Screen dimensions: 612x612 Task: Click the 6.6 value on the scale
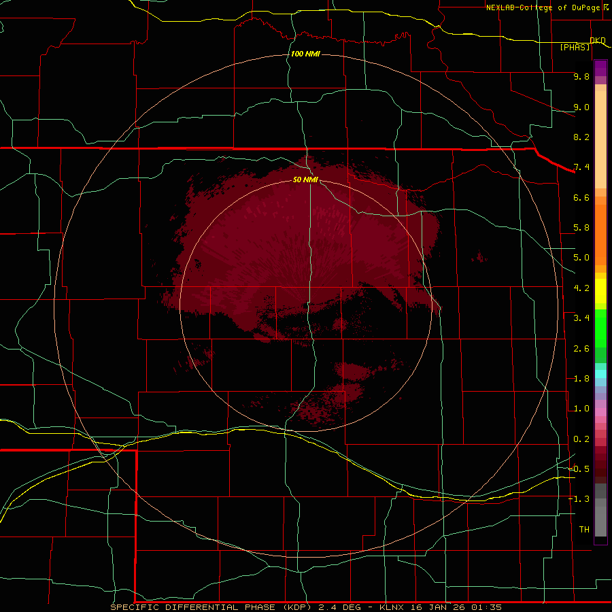581,197
